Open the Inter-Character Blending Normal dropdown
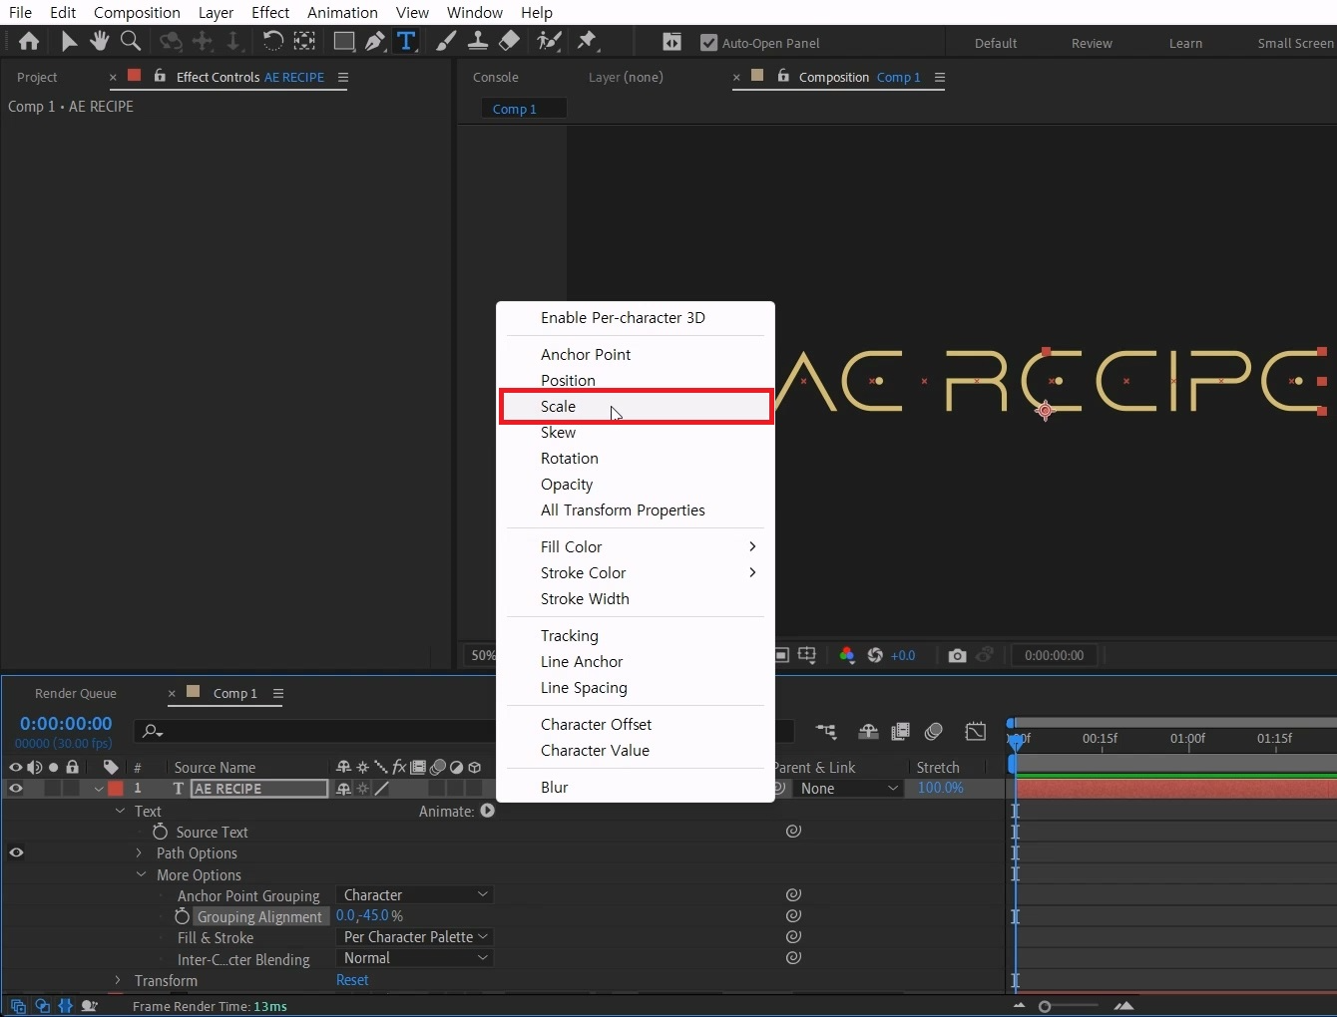The height and width of the screenshot is (1017, 1337). (x=415, y=957)
